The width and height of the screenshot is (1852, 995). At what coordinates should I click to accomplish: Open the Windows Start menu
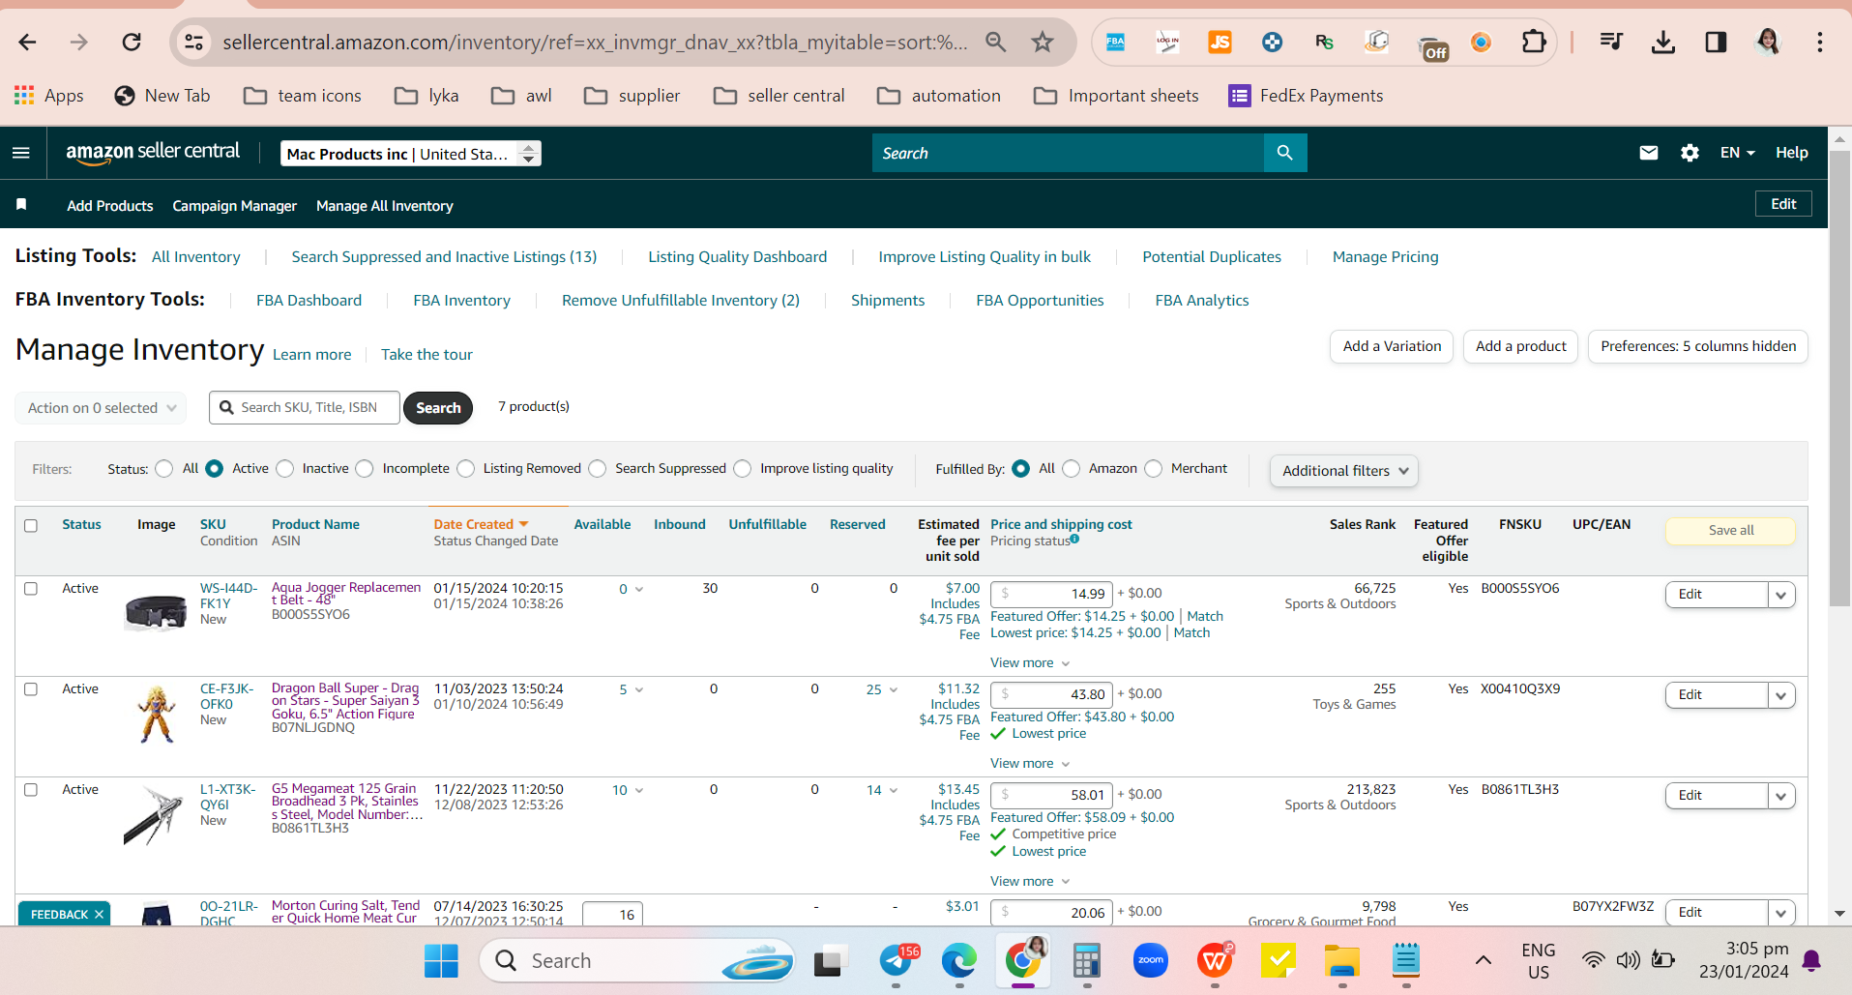pyautogui.click(x=442, y=960)
